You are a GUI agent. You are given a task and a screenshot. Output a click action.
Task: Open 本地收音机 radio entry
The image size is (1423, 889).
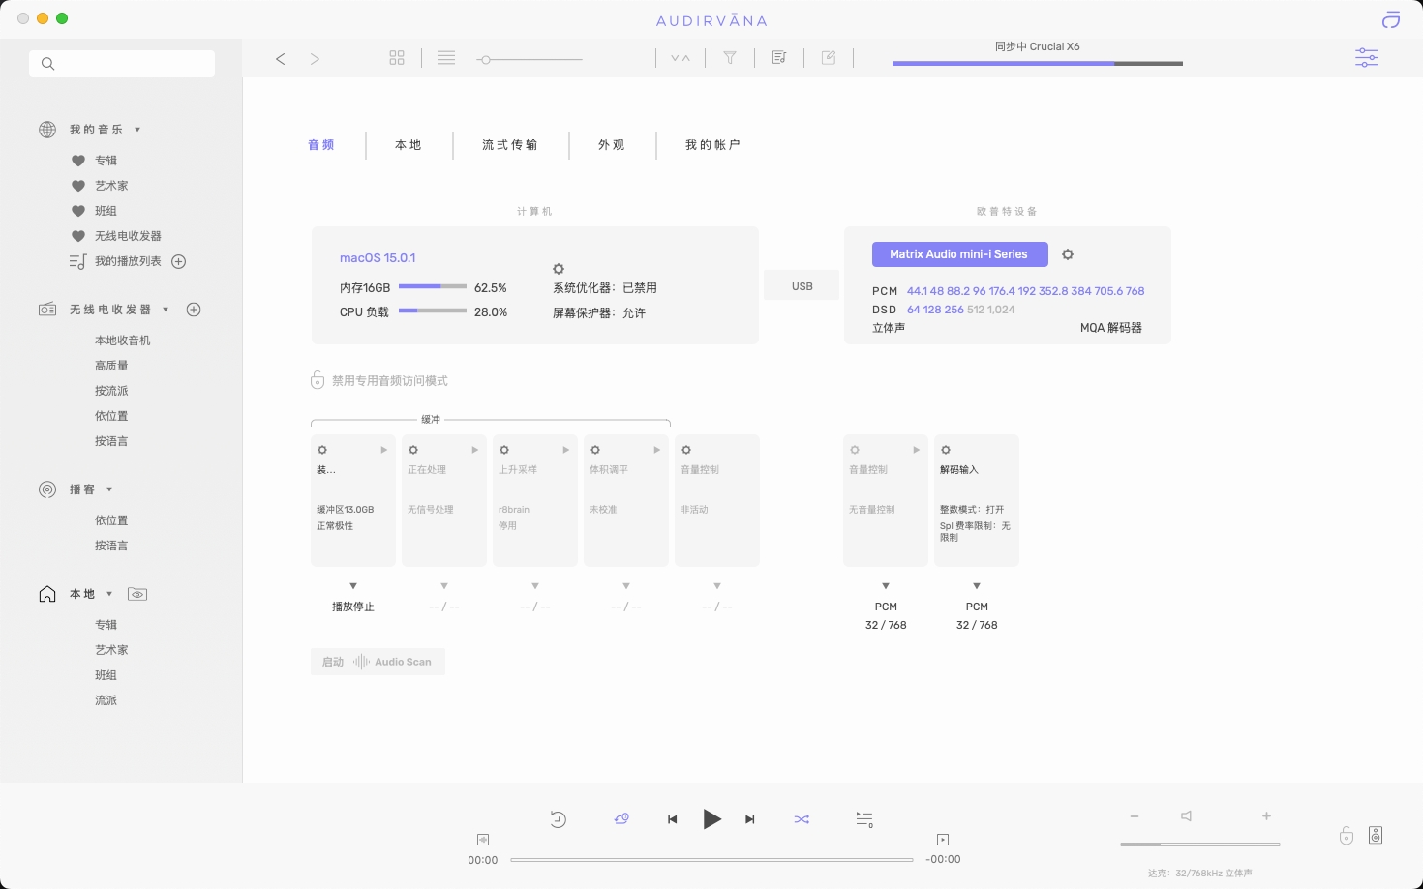point(123,341)
